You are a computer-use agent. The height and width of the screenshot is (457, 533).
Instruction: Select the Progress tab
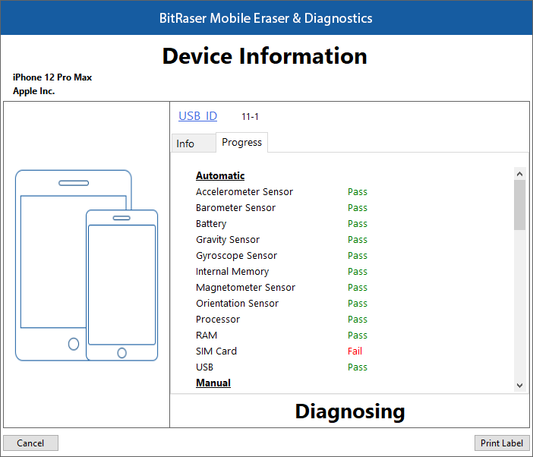click(x=241, y=143)
